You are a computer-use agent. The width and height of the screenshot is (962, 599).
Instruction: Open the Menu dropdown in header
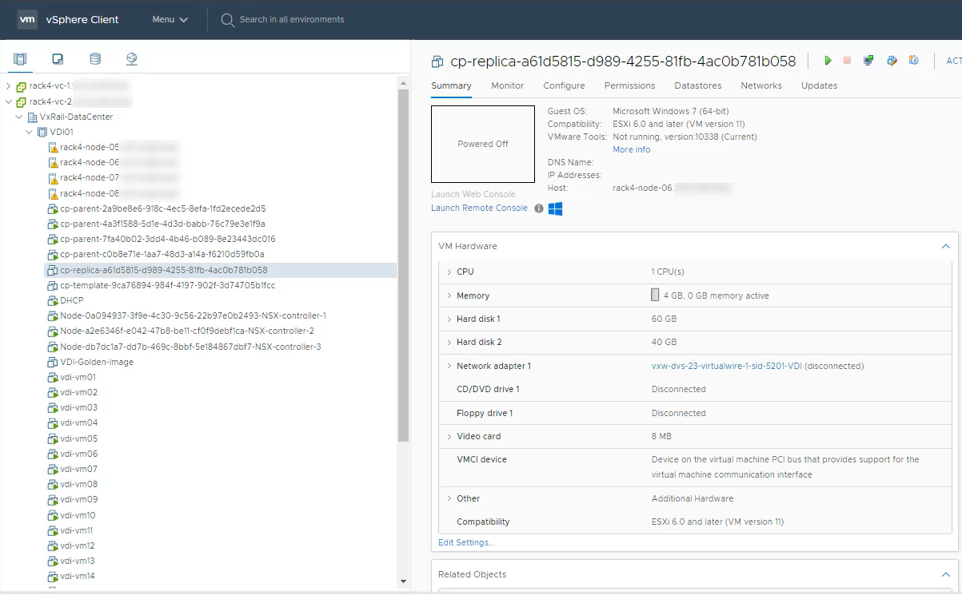(x=170, y=19)
